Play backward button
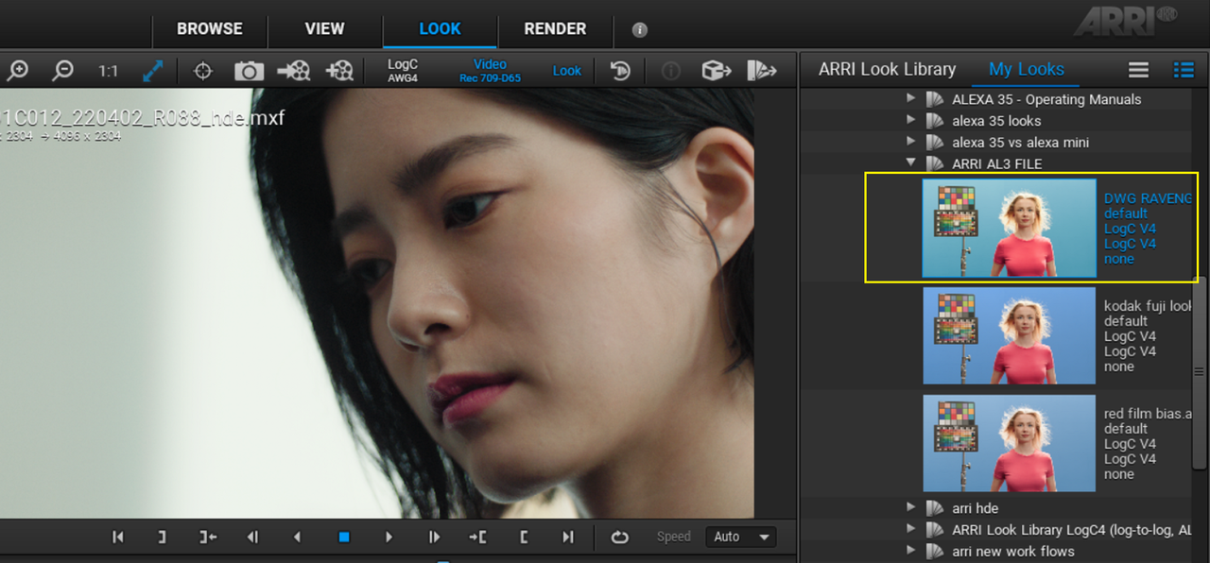The width and height of the screenshot is (1210, 563). [x=298, y=537]
